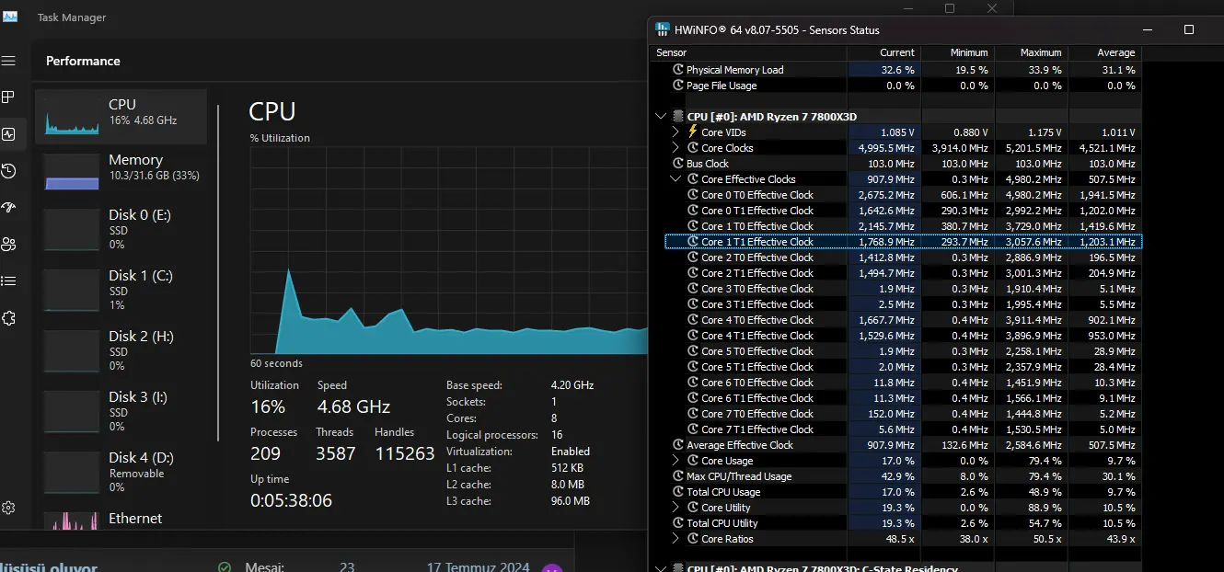Expand the Core Ratios sensor group

click(x=676, y=538)
